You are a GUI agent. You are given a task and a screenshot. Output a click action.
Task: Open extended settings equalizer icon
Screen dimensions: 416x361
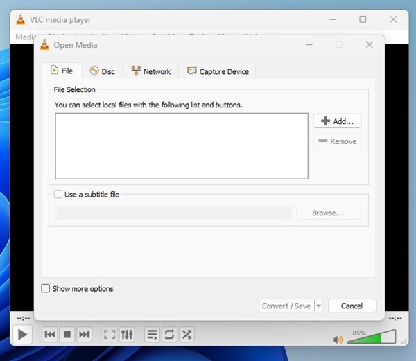tap(127, 335)
